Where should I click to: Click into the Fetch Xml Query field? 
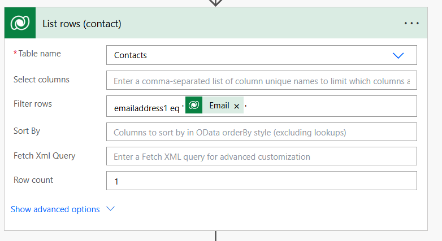(261, 156)
